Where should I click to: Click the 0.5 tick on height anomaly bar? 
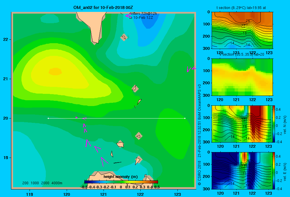157,187
